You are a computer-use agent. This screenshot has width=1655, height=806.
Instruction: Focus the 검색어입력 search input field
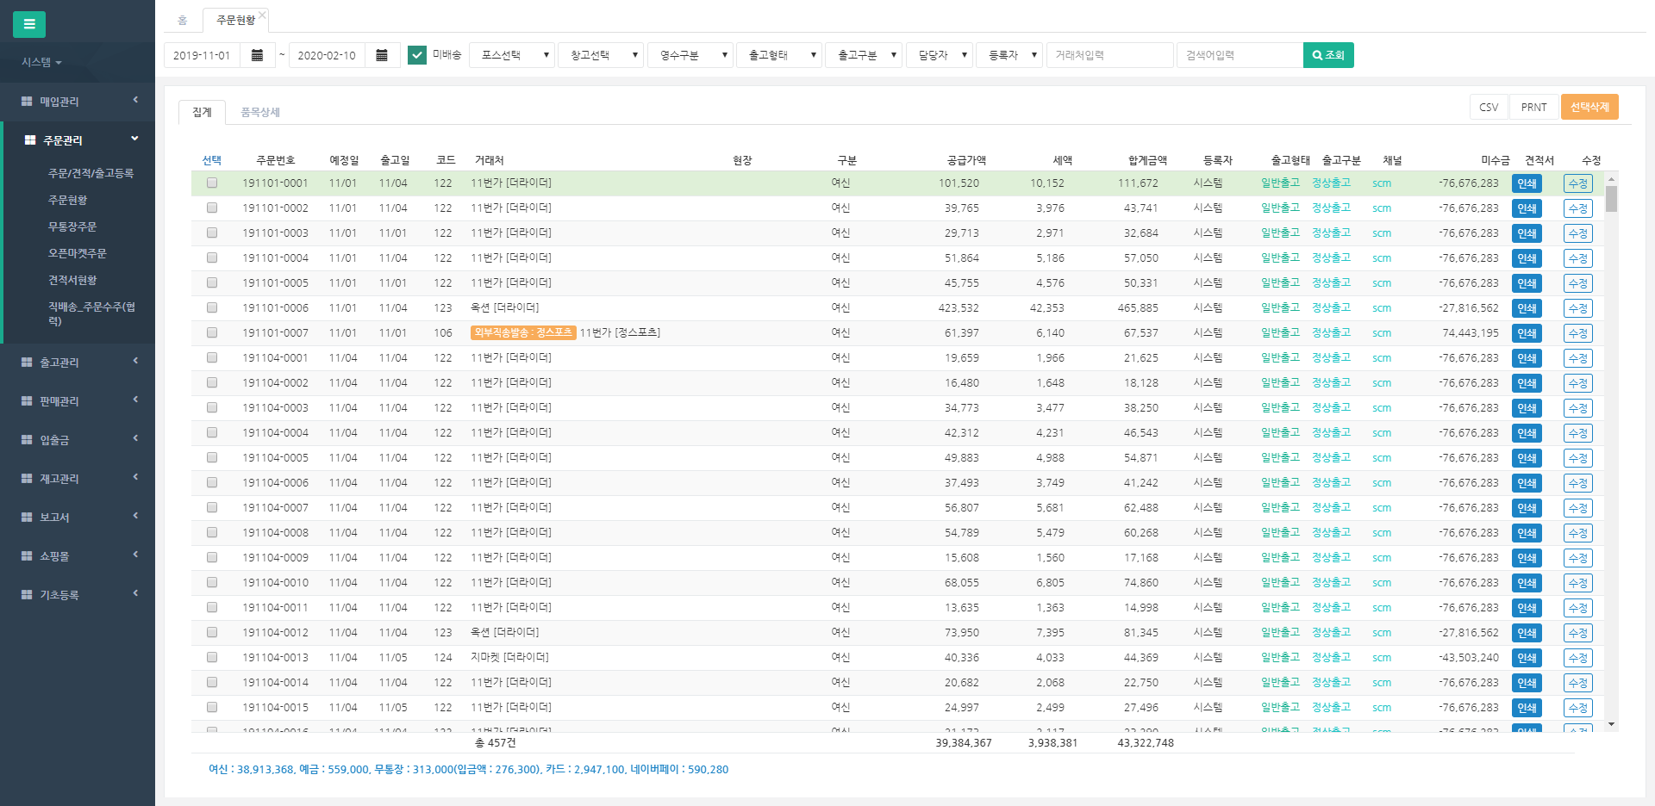[x=1240, y=55]
